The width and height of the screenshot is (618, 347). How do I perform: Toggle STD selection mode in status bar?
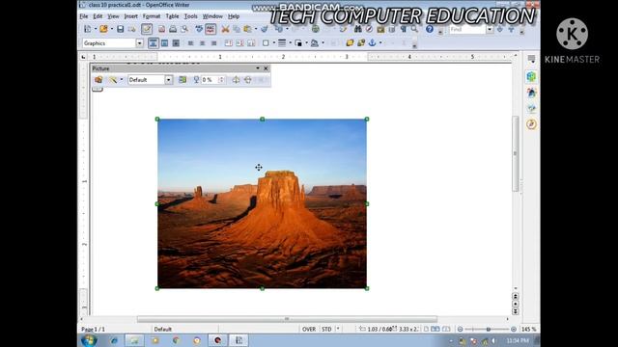tap(326, 329)
